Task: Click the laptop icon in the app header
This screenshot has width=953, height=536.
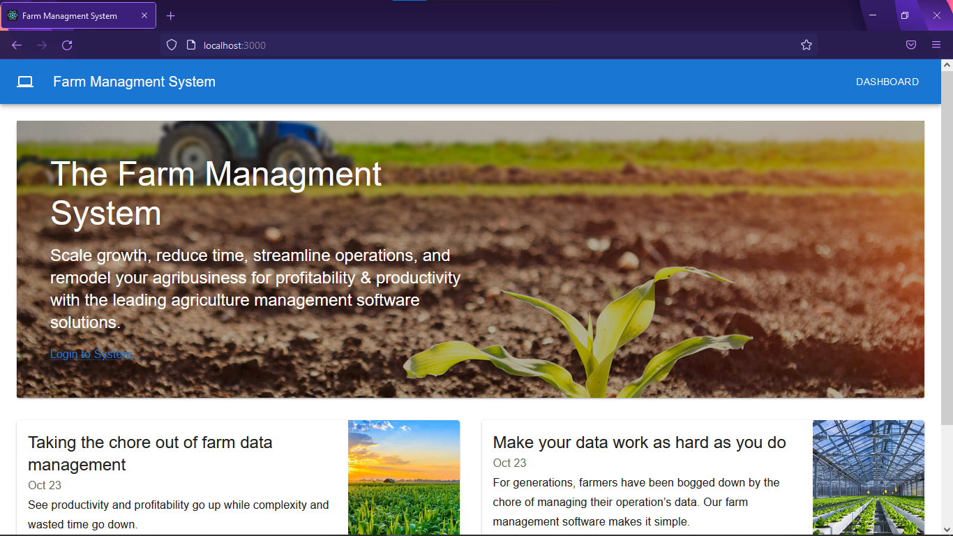Action: [25, 82]
